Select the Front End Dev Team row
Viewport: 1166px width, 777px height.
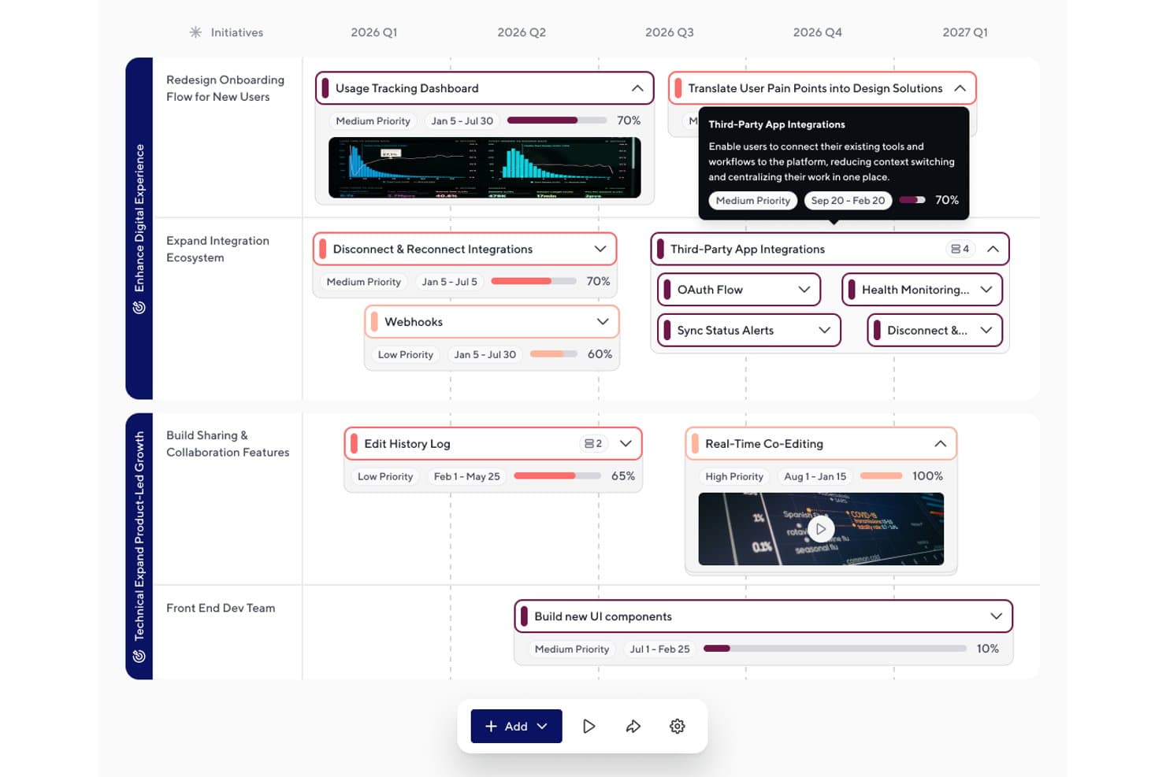(x=221, y=608)
